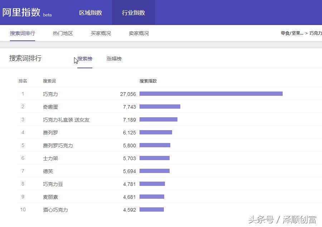Image resolution: width=322 pixels, height=227 pixels.
Task: Click the keyword 费列罗
Action: point(48,132)
